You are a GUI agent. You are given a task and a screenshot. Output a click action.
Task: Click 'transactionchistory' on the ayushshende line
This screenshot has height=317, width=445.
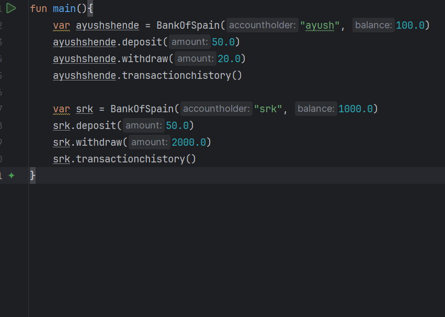click(177, 75)
